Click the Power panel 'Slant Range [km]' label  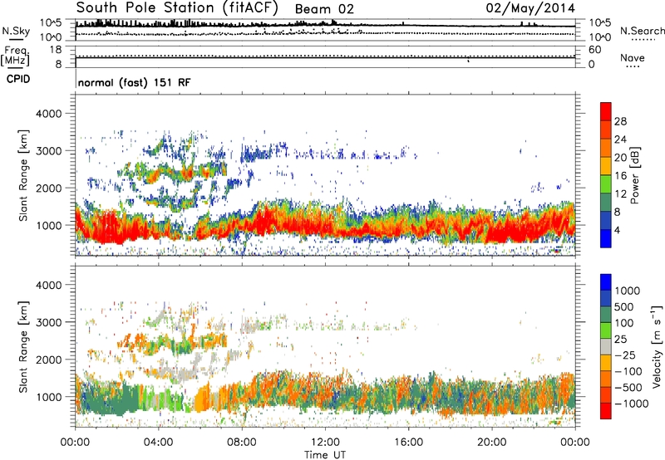[23, 175]
